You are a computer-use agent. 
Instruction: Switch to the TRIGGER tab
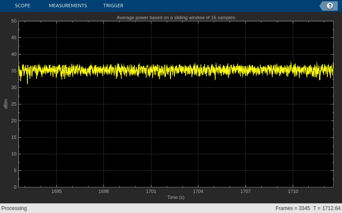(113, 6)
